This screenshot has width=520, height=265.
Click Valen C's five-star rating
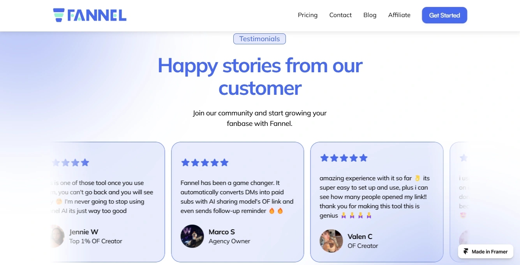coord(344,158)
